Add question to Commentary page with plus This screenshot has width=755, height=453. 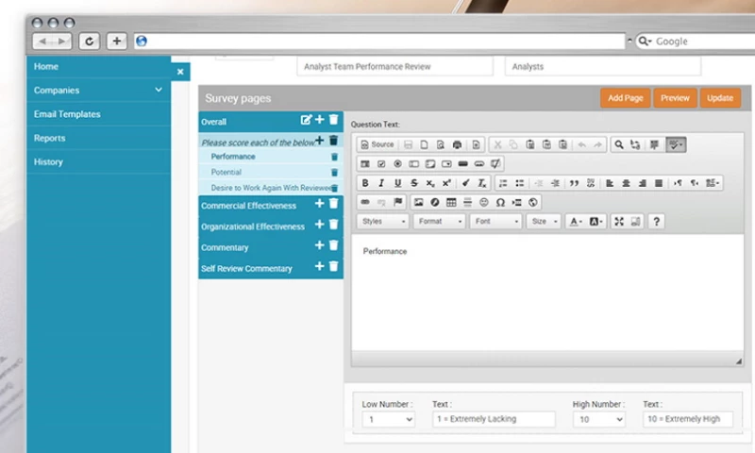tap(319, 245)
